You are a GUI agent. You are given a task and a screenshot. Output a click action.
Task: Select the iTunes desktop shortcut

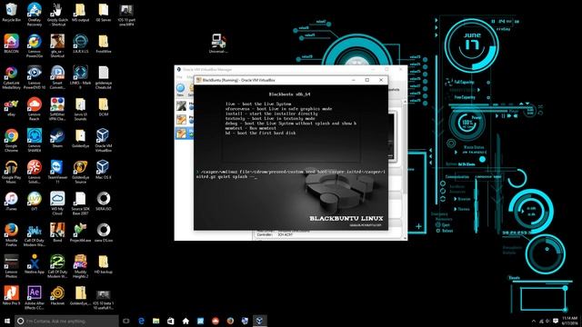[11, 202]
